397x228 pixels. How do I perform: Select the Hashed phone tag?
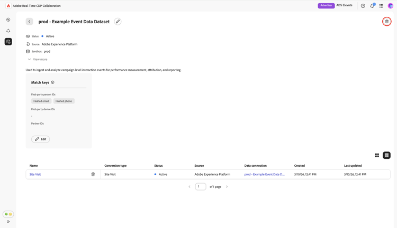[x=64, y=101]
